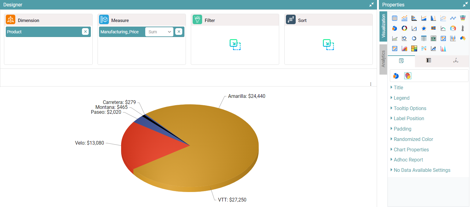
Task: Toggle the 3D pie chart style
Action: click(408, 76)
